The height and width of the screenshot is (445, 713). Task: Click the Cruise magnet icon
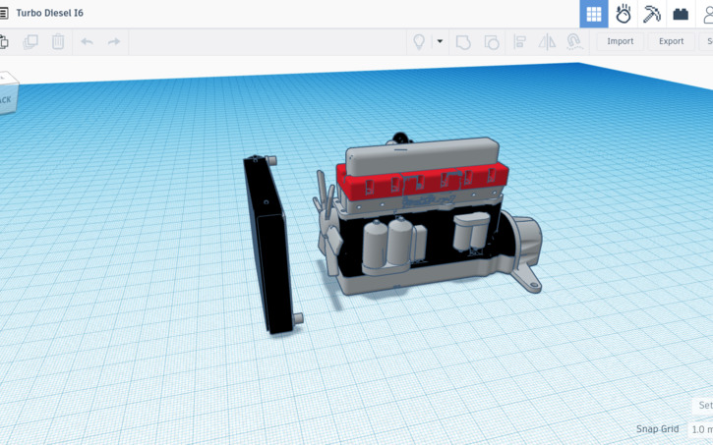click(x=574, y=42)
